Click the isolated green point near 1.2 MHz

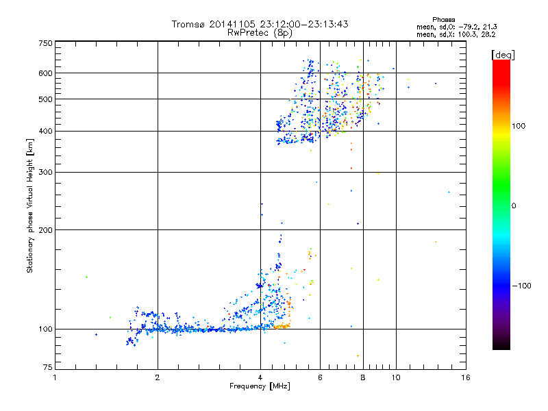coord(87,277)
